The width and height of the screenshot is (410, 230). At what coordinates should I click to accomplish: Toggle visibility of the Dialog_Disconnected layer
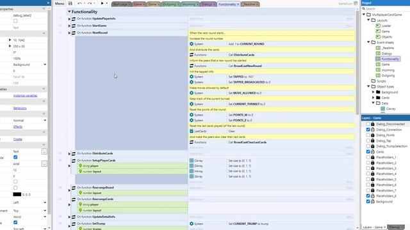click(368, 124)
